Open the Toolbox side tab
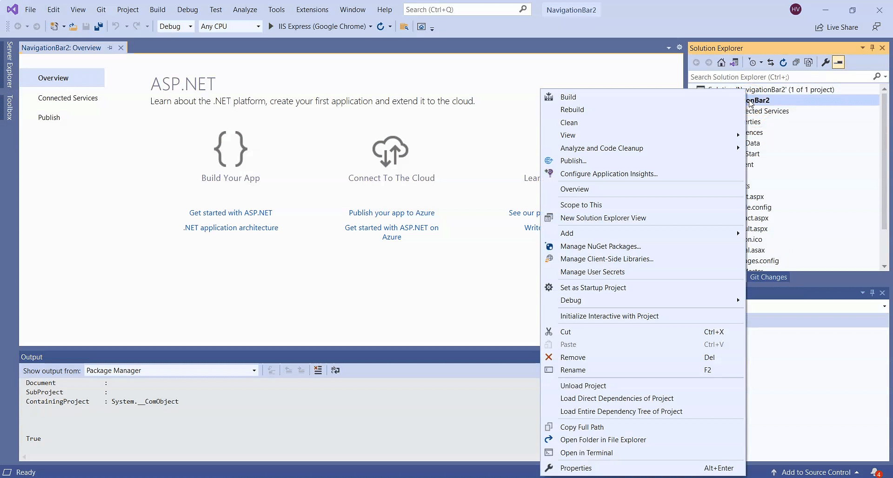This screenshot has width=893, height=478. 9,107
